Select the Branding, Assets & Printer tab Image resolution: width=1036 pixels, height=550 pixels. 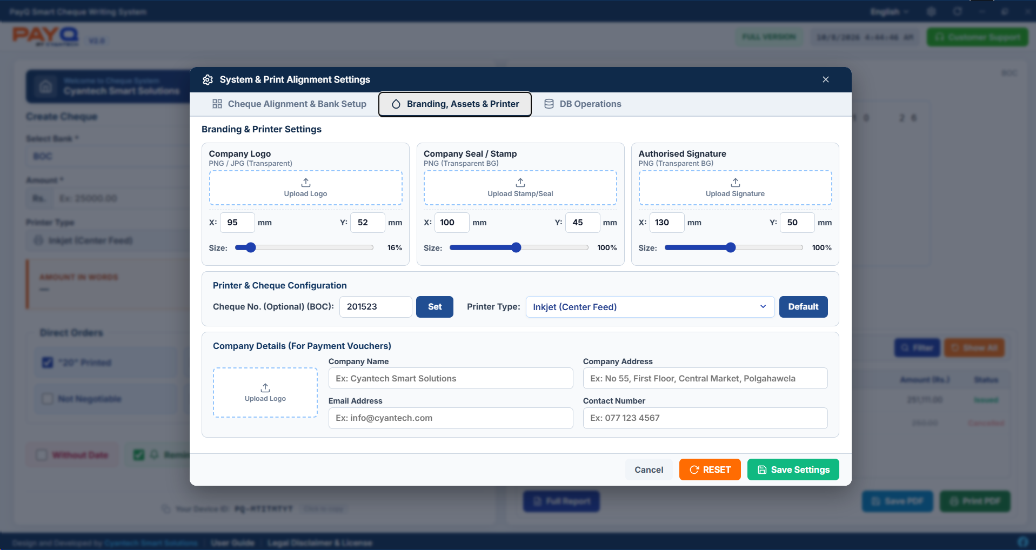click(455, 104)
